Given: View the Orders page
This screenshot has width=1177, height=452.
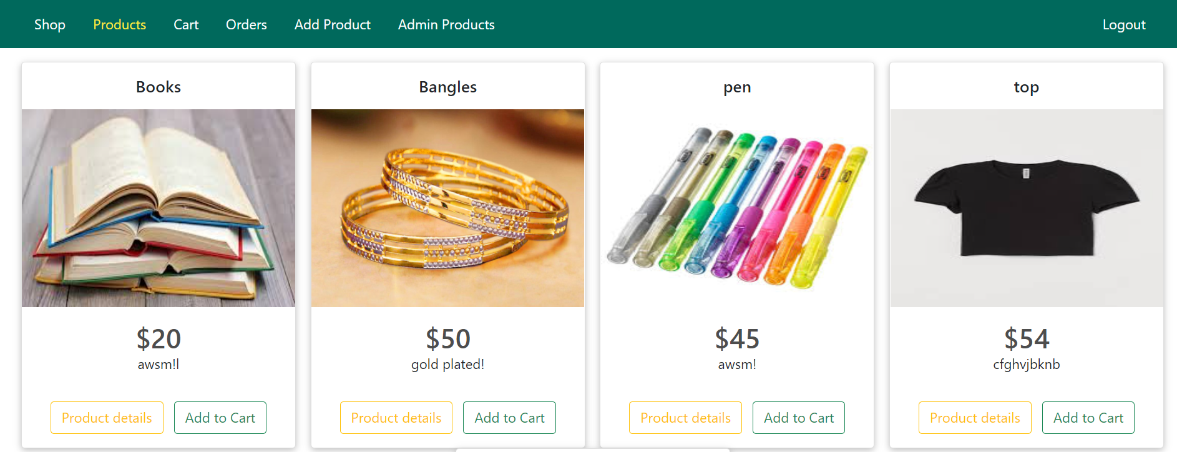Looking at the screenshot, I should (247, 24).
